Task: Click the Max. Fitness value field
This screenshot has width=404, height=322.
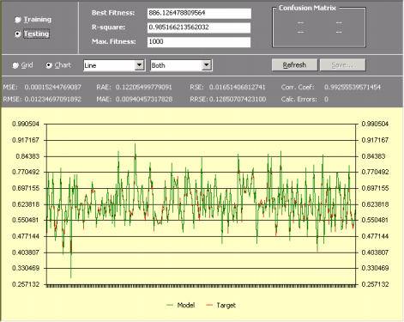Action: (199, 42)
